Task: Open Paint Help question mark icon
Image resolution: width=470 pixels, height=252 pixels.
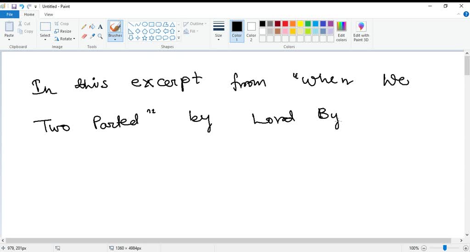Action: (466, 14)
